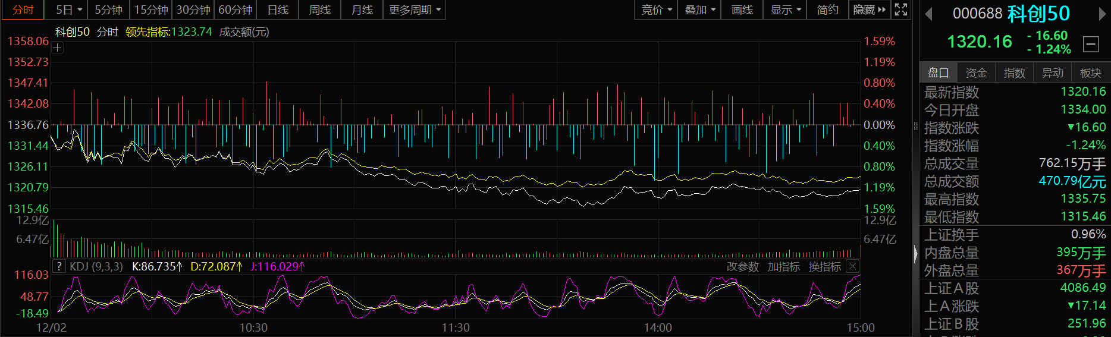Hide the right panel via 隐藏 button
This screenshot has height=337, width=1111.
click(x=869, y=10)
